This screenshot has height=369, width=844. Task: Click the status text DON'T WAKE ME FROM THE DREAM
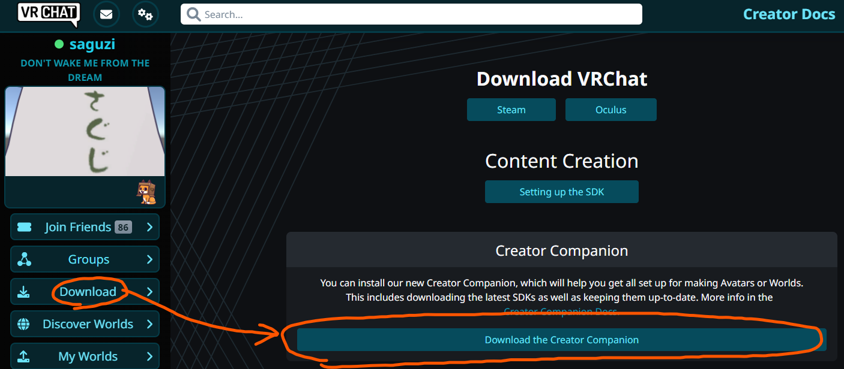point(85,70)
